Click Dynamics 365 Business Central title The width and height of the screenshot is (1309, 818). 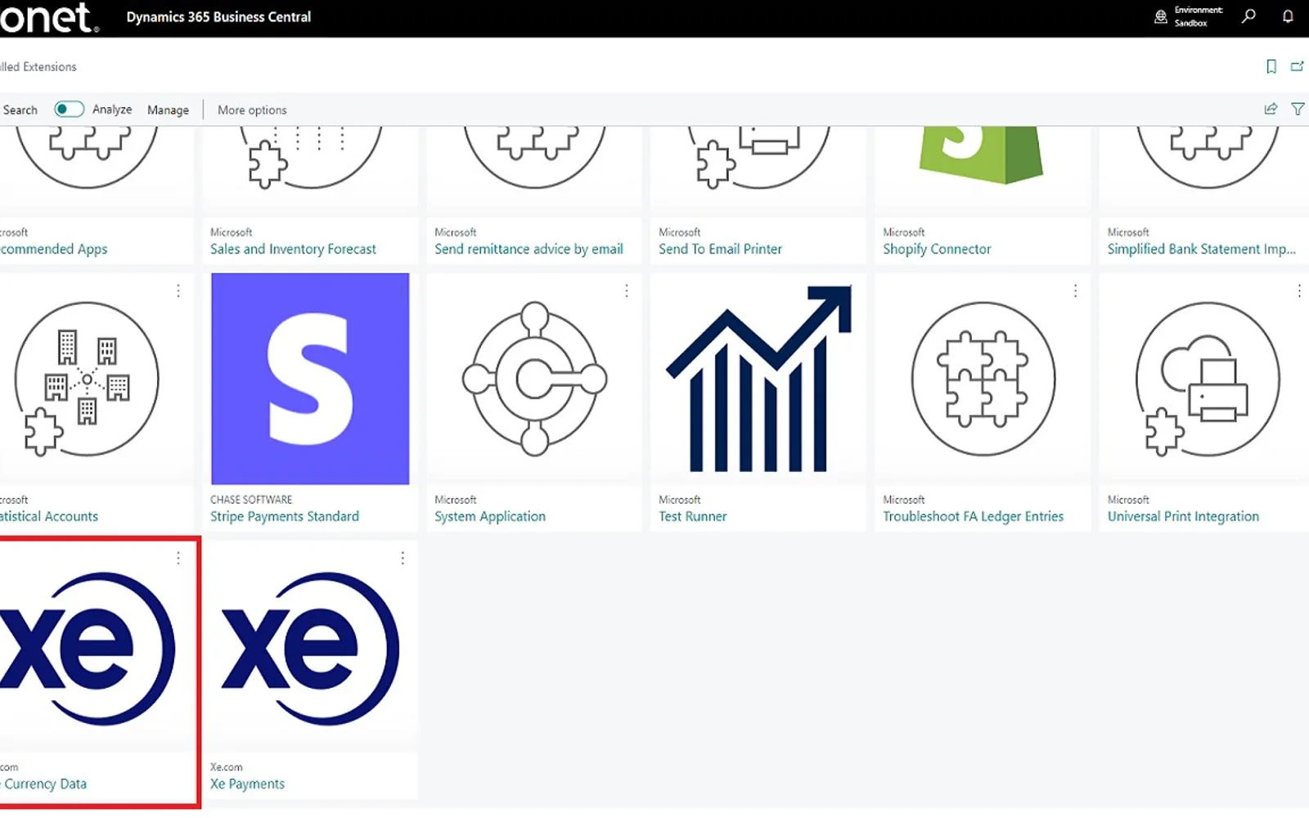[x=218, y=16]
